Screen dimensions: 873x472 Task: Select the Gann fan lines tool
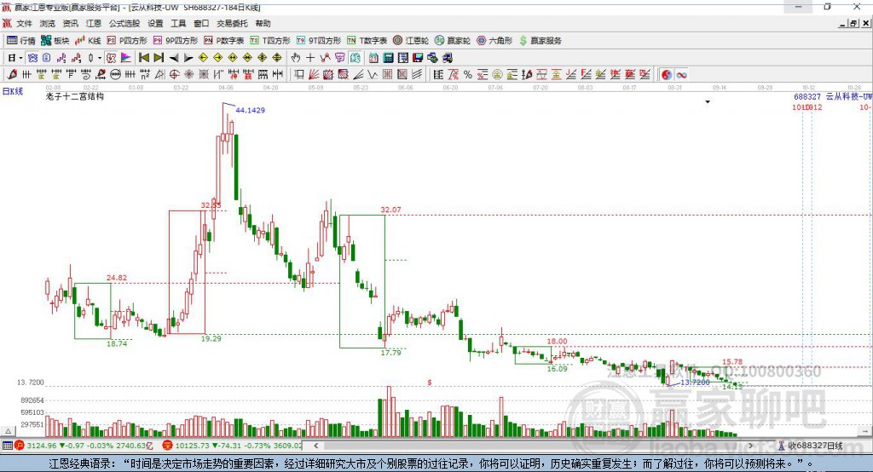coord(314,75)
